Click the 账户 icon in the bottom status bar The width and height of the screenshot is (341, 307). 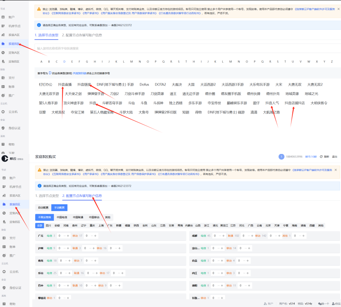point(265,304)
